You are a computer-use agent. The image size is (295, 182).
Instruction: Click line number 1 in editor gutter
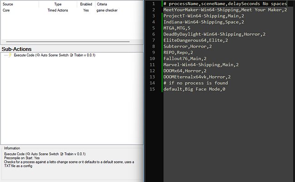click(x=153, y=4)
